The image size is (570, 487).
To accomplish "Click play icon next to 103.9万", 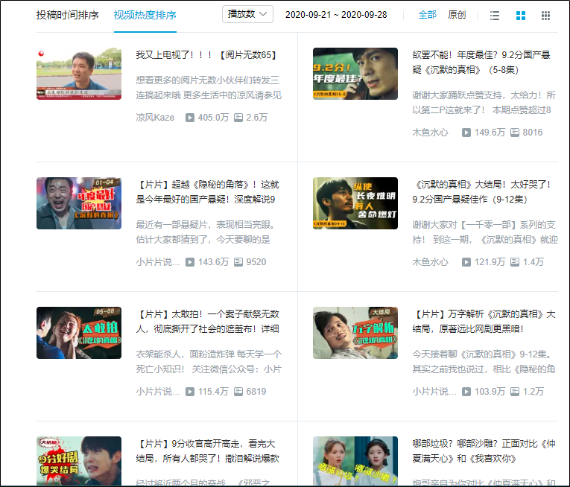I will coord(466,392).
